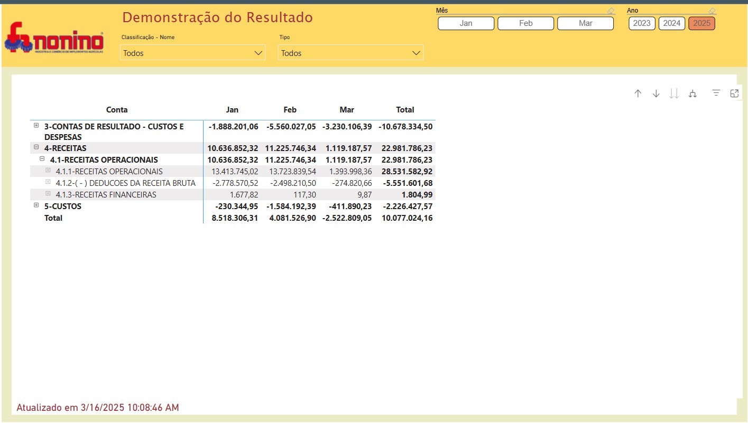Select the cell showing 1.804,99

(x=418, y=195)
